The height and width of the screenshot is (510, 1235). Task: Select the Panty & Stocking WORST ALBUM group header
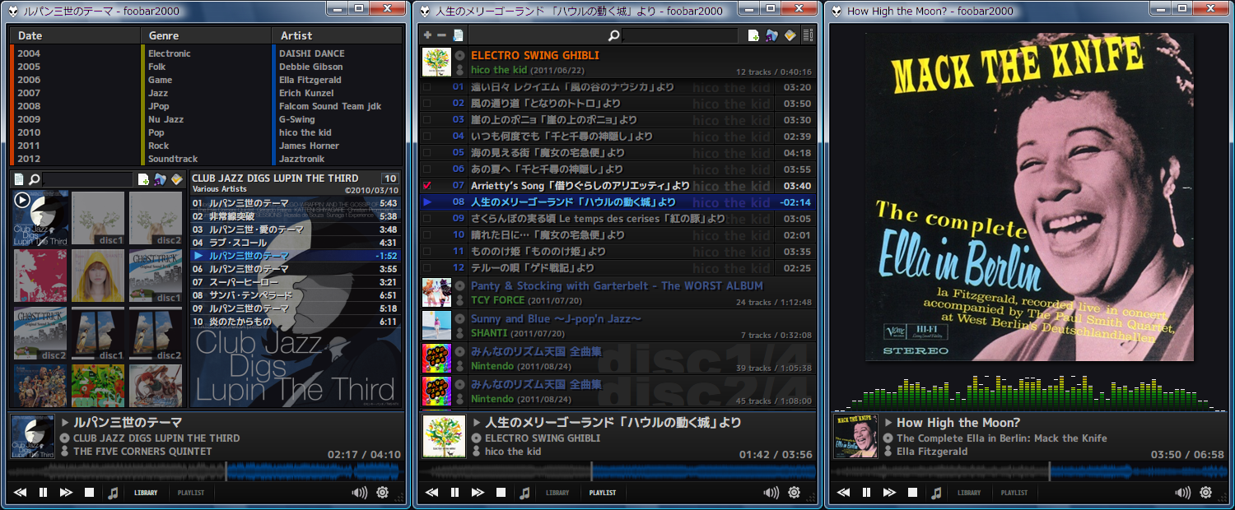[x=617, y=293]
